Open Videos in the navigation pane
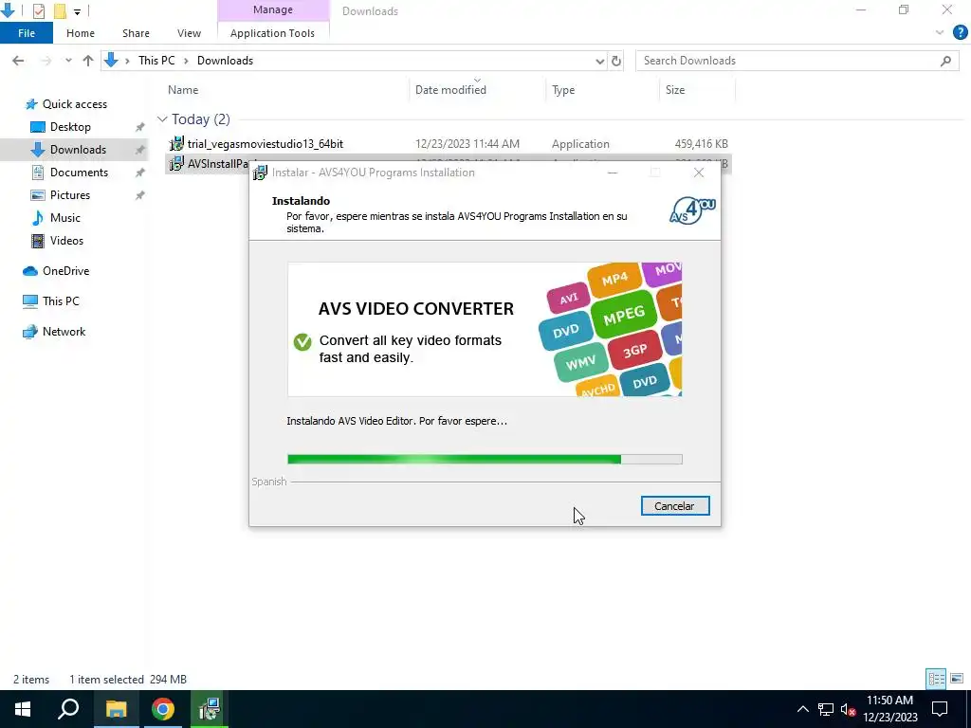 click(66, 241)
